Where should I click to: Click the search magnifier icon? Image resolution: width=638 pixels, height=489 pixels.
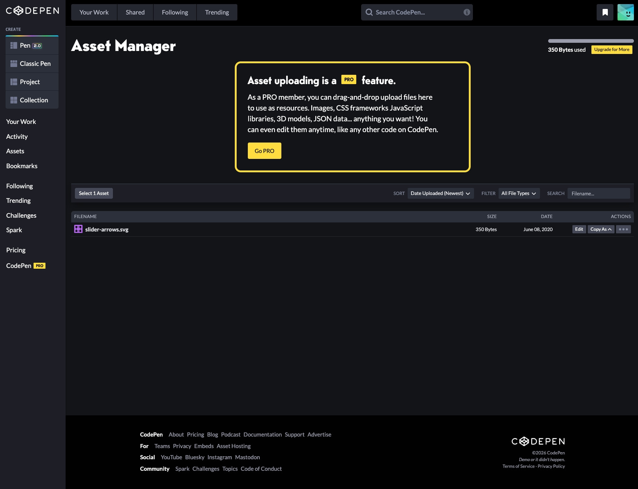pos(369,12)
